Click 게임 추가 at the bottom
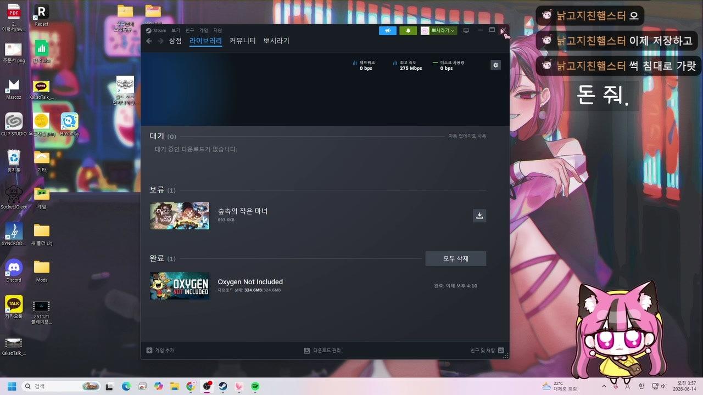This screenshot has width=703, height=395. tap(160, 350)
